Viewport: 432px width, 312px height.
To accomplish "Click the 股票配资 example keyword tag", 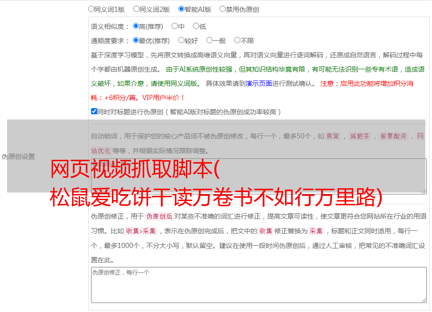I will point(393,136).
